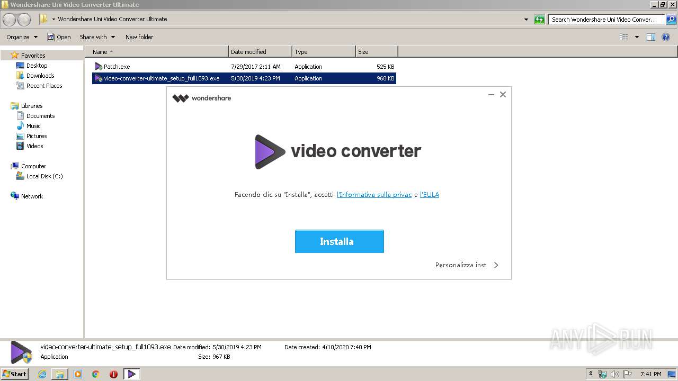
Task: Open Explorer help icon
Action: (x=666, y=37)
